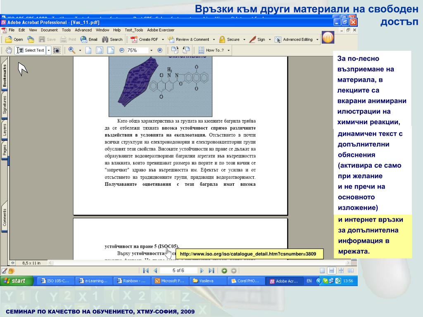Expand Select Text tool dropdown arrow
This screenshot has height=317, width=423.
(49, 50)
